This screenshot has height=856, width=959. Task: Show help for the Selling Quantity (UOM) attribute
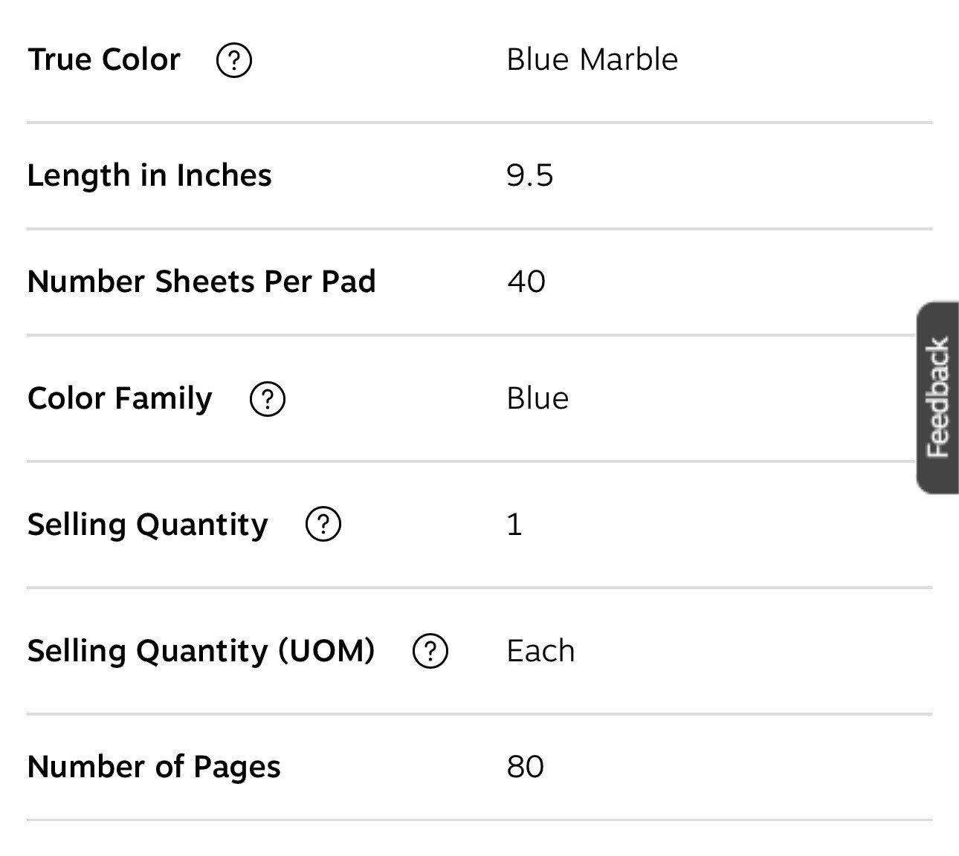tap(430, 652)
